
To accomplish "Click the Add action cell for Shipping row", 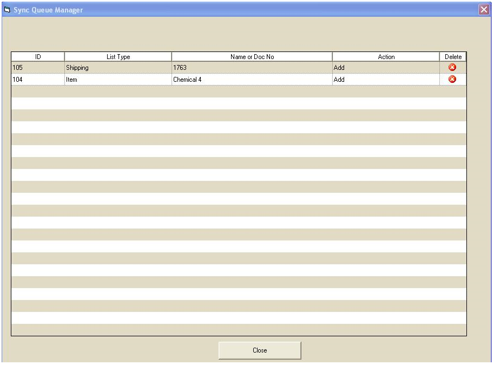I will [386, 68].
